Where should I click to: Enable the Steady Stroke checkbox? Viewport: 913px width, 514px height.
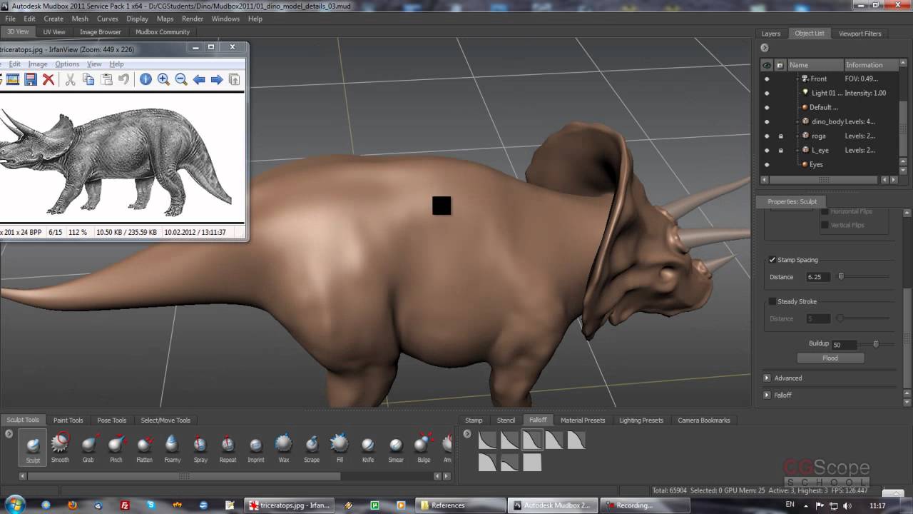tap(772, 301)
